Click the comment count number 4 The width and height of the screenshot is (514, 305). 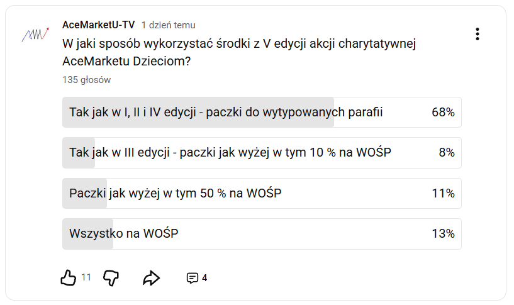pyautogui.click(x=204, y=278)
